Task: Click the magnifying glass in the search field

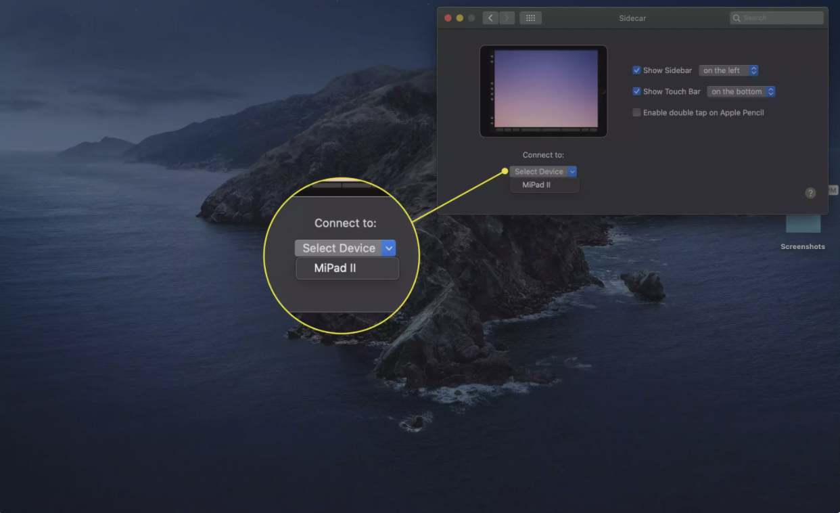Action: point(737,18)
